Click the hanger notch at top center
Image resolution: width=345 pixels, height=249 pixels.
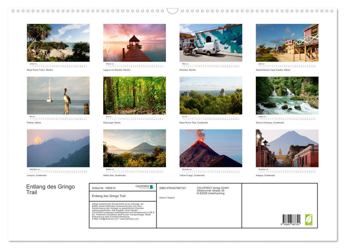pos(172,11)
